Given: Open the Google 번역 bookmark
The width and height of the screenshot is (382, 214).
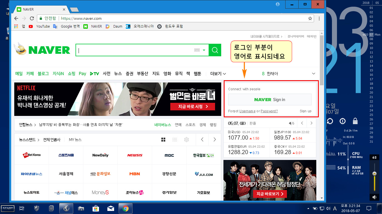Looking at the screenshot, I should pyautogui.click(x=67, y=26).
